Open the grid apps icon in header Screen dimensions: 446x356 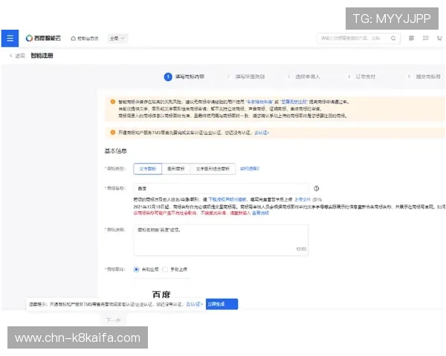(x=411, y=38)
